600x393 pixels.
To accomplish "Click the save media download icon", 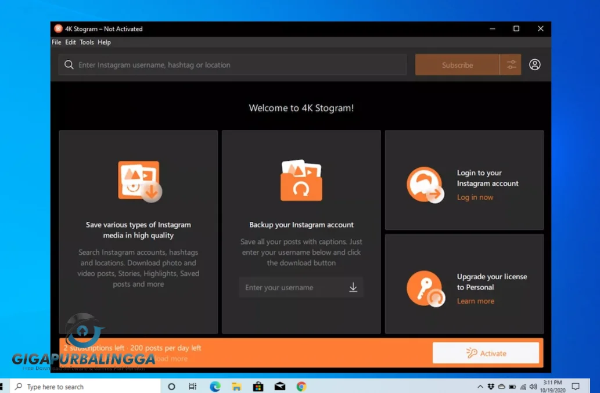I will 139,181.
